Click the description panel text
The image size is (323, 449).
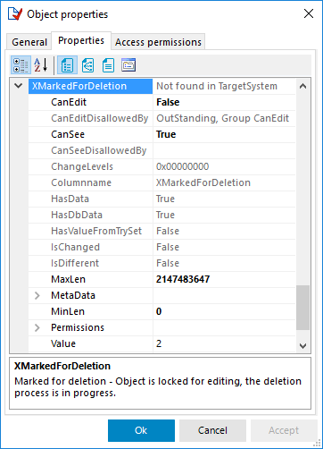[158, 387]
